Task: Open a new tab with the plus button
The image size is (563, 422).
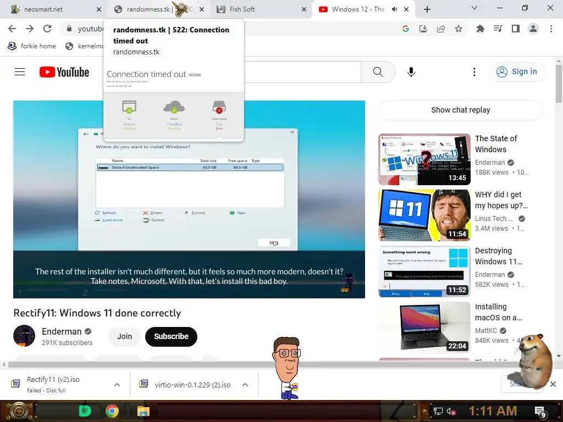Action: click(427, 9)
